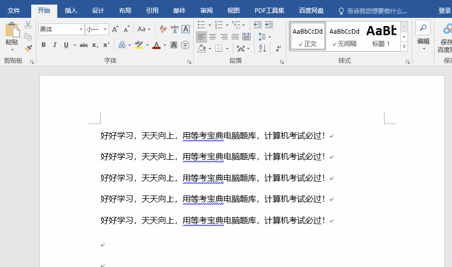Image resolution: width=452 pixels, height=267 pixels.
Task: Apply the 无间隔 style
Action: point(345,36)
